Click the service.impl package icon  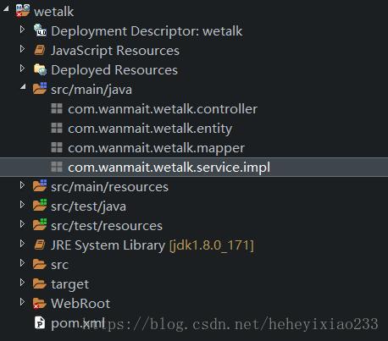tap(57, 167)
